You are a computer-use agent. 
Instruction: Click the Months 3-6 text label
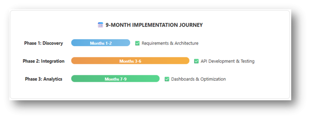pyautogui.click(x=130, y=61)
